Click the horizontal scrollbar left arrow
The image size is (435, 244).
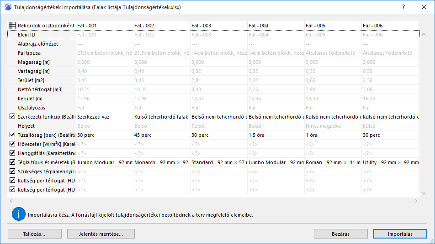click(x=11, y=201)
